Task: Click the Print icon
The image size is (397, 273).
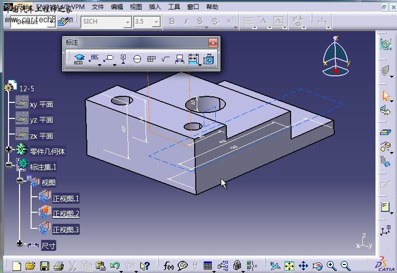Action: pos(59,266)
